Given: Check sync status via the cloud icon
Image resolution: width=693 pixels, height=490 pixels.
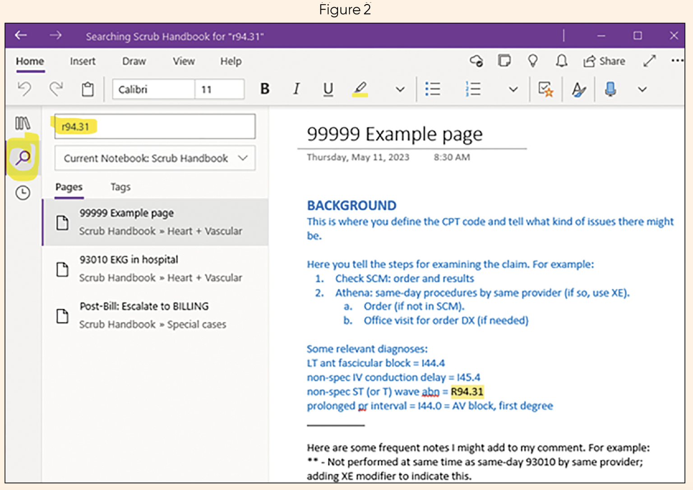Looking at the screenshot, I should [x=477, y=61].
